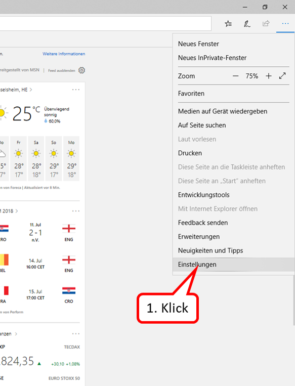Click the 75% zoom level value
Viewport: 295px width, 386px height.
(x=251, y=76)
